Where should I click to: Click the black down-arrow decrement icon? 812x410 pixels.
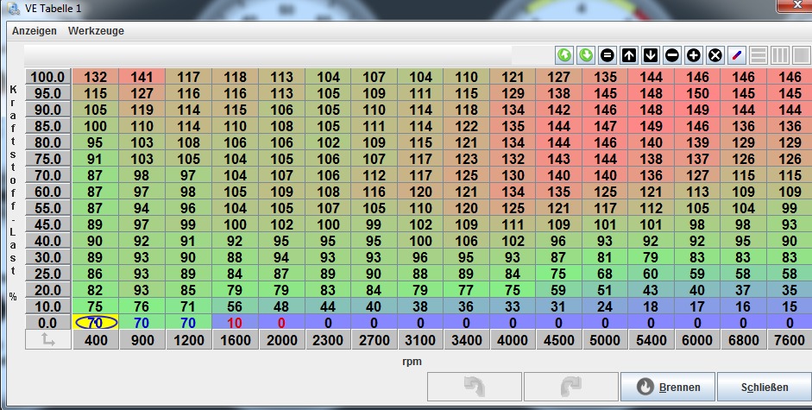tap(651, 55)
